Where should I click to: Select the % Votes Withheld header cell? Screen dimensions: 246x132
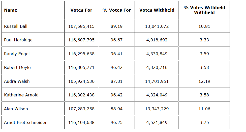tap(204, 10)
